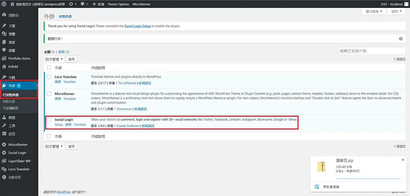Click the Enfold home icon in sidebar
The height and width of the screenshot is (196, 410).
coord(4,66)
